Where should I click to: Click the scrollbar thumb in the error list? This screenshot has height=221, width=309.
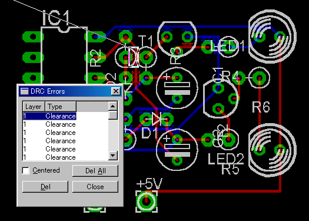pyautogui.click(x=113, y=115)
